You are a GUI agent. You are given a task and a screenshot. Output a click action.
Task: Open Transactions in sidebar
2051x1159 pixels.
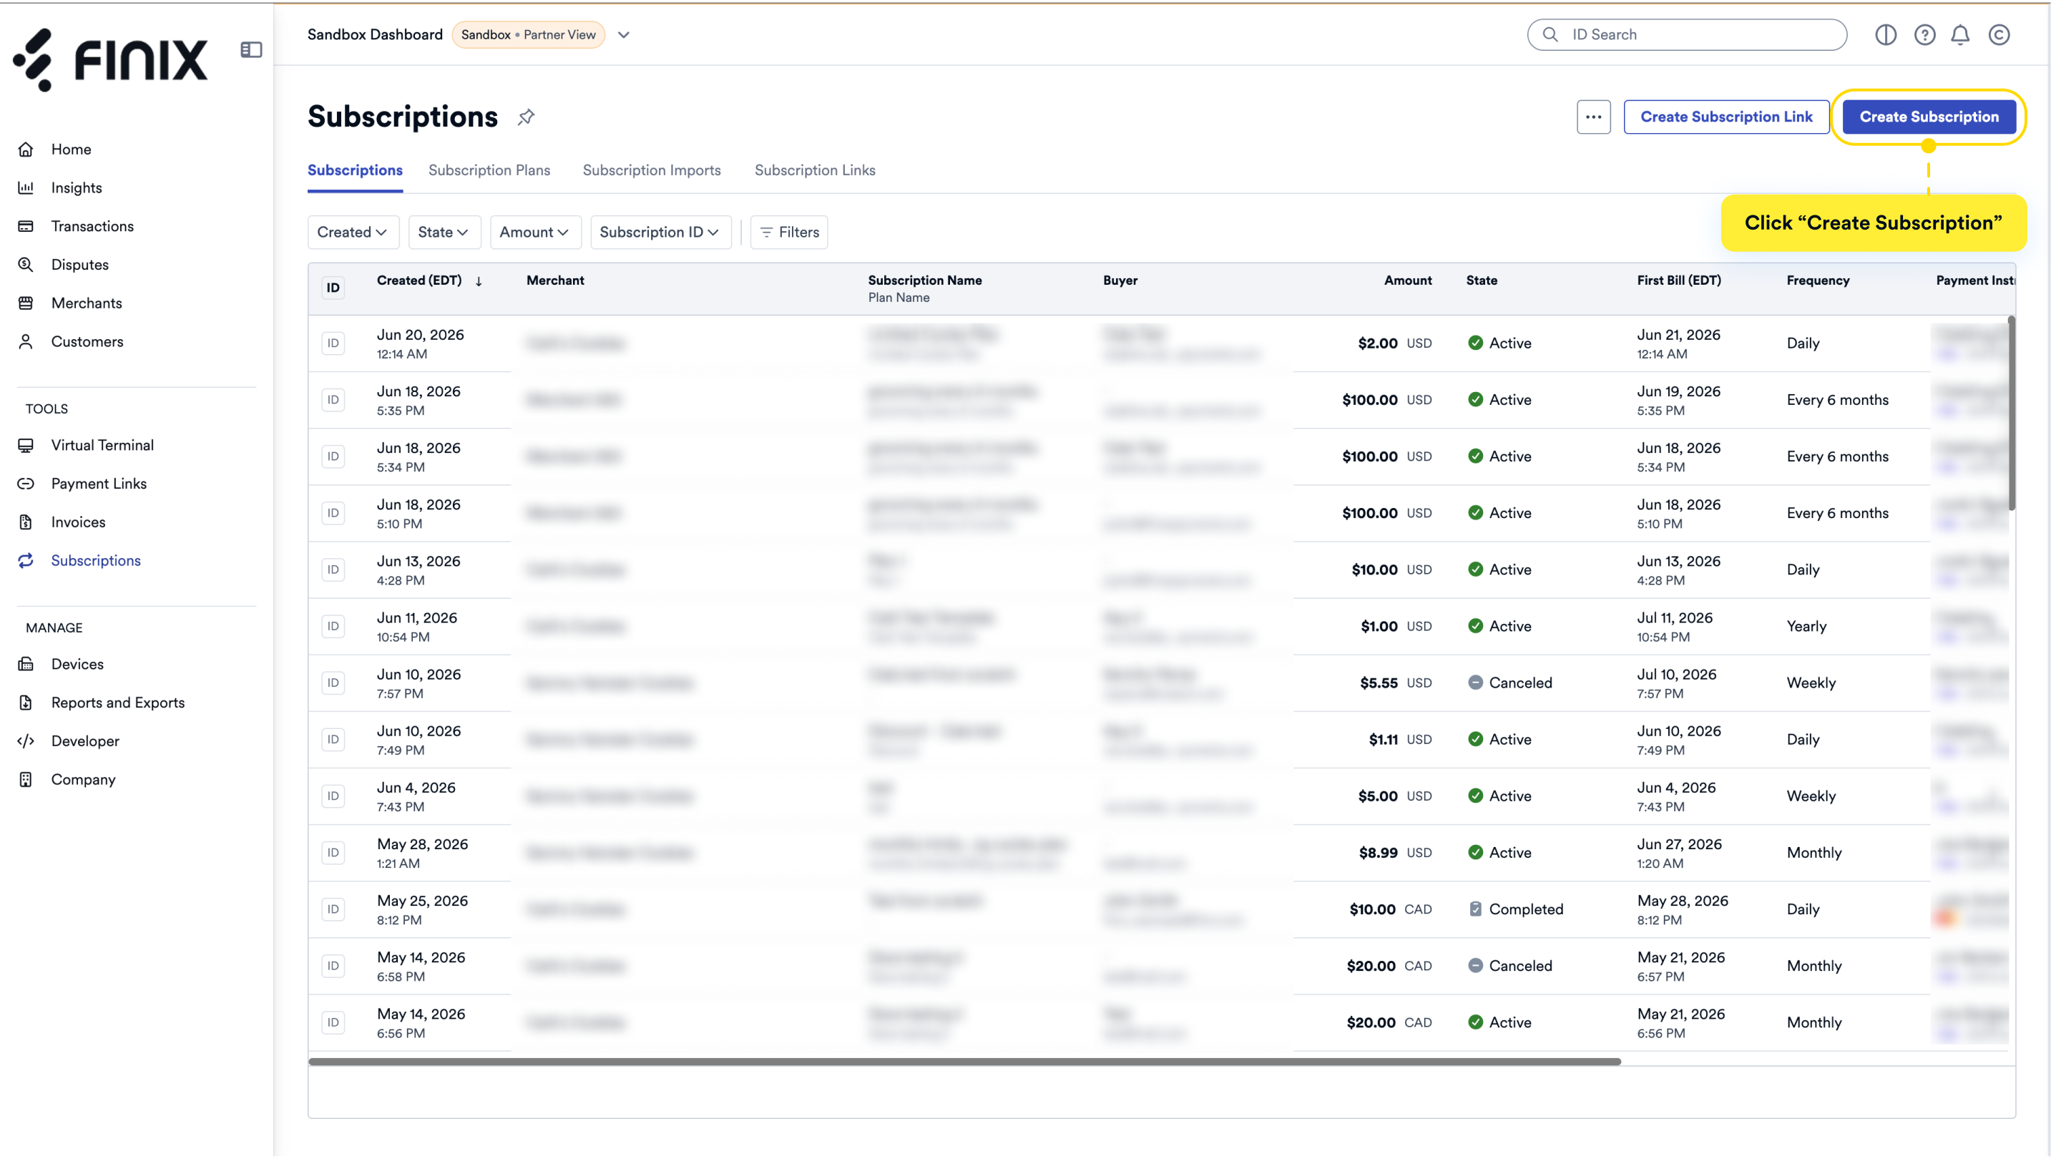(x=92, y=226)
